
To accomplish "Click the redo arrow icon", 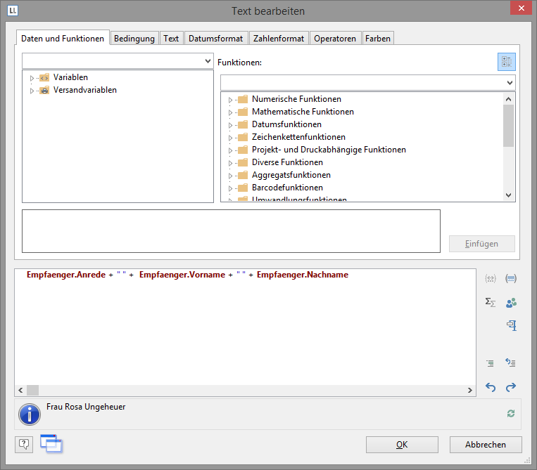I will pos(511,387).
